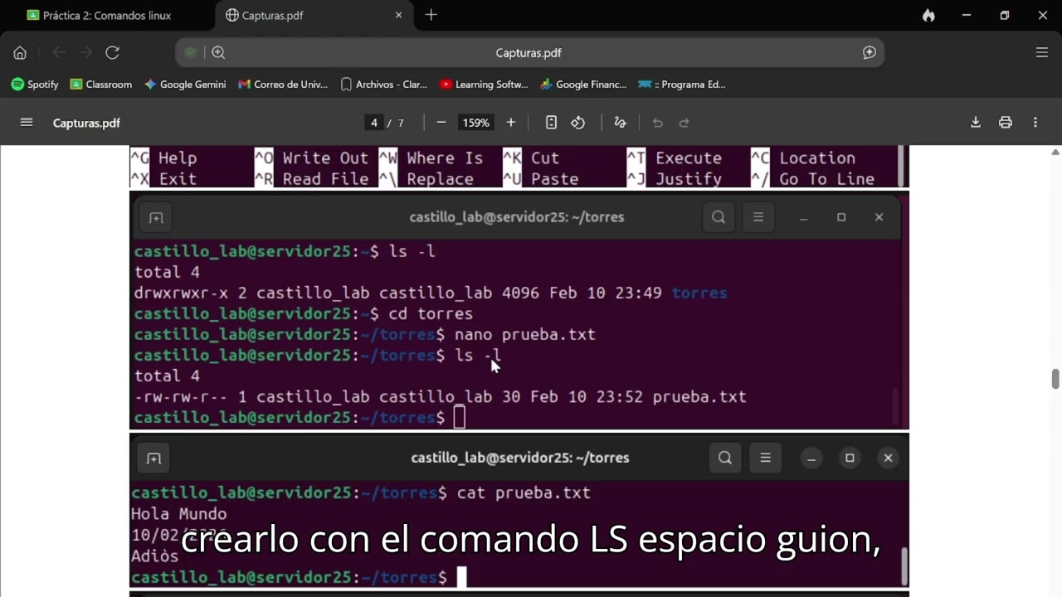Screen dimensions: 1062x597
Task: Open the Learning Softw... bookmark
Action: [x=484, y=84]
